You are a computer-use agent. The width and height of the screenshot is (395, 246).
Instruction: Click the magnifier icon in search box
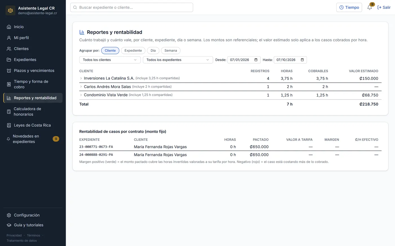pos(75,8)
